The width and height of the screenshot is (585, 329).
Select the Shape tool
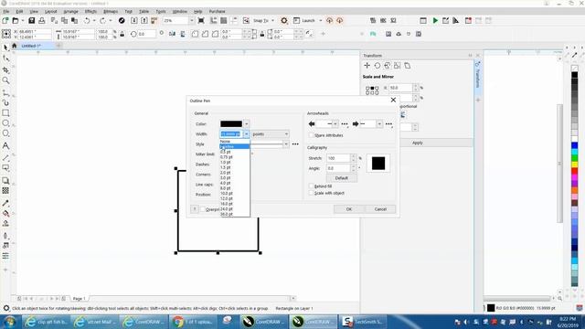(x=5, y=58)
